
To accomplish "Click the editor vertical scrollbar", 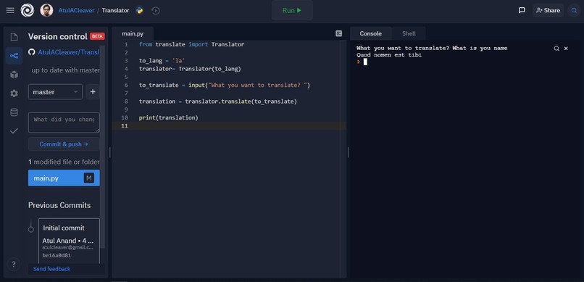I will tap(343, 159).
